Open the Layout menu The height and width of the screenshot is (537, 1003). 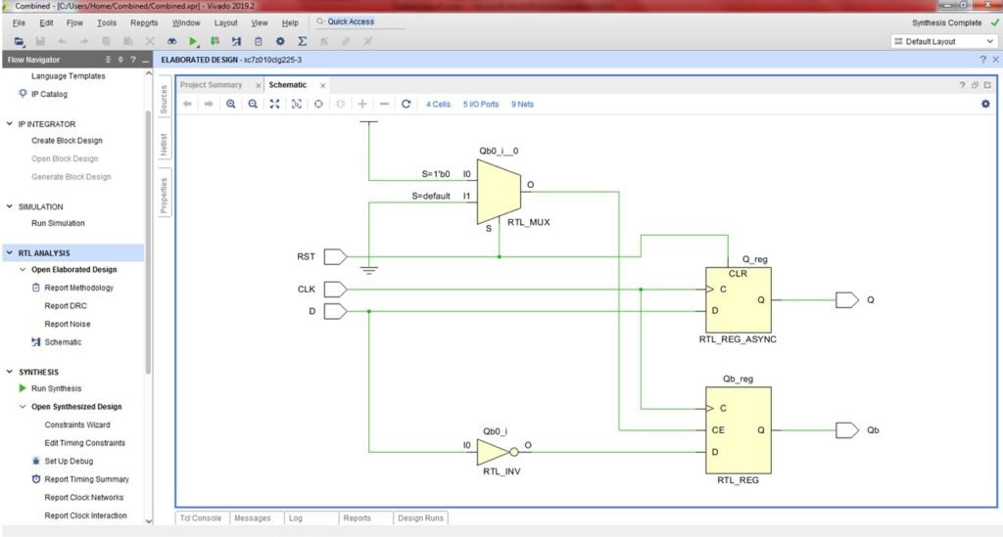point(226,22)
